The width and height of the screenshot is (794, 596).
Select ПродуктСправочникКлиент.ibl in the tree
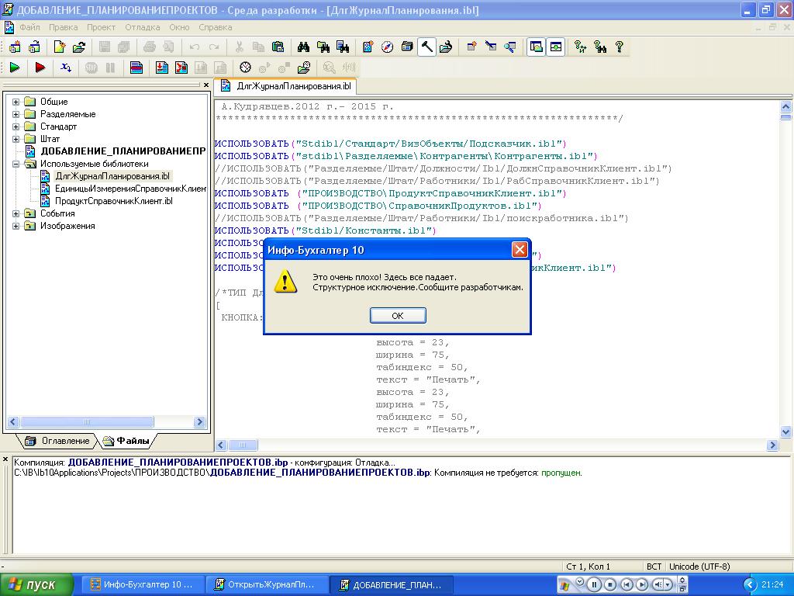click(x=113, y=201)
